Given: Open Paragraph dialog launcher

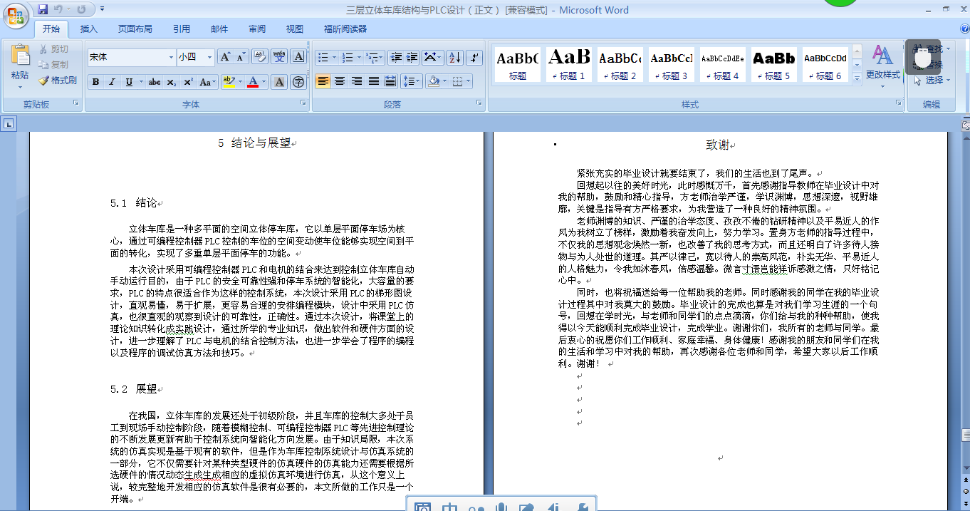Looking at the screenshot, I should [481, 104].
